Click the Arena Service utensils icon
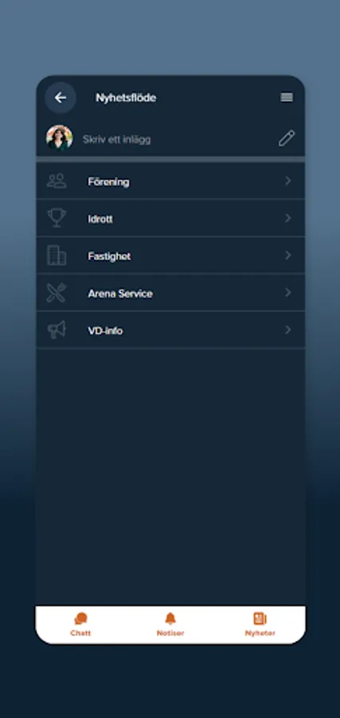This screenshot has height=718, width=340. (x=57, y=293)
